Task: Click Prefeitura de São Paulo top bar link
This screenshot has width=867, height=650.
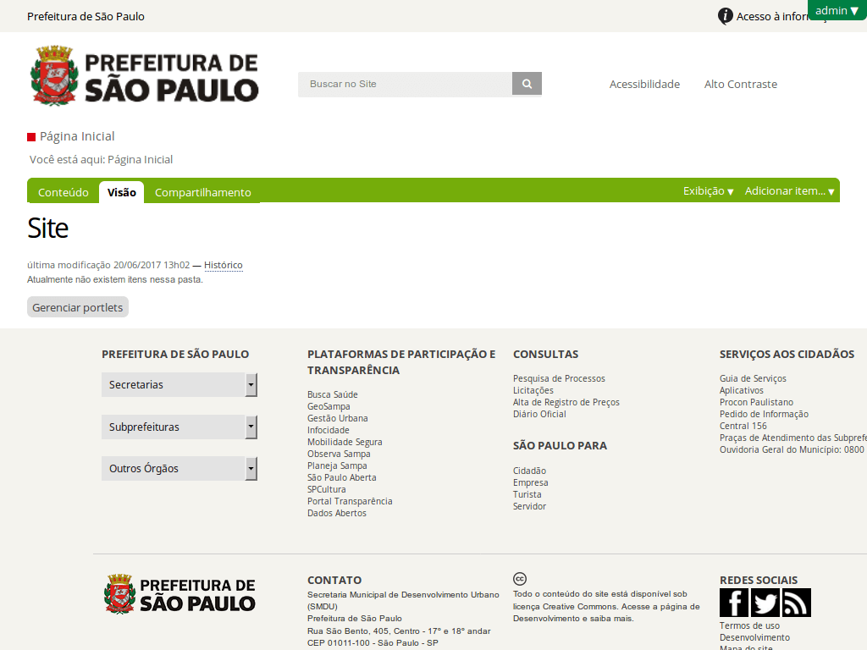Action: point(86,17)
